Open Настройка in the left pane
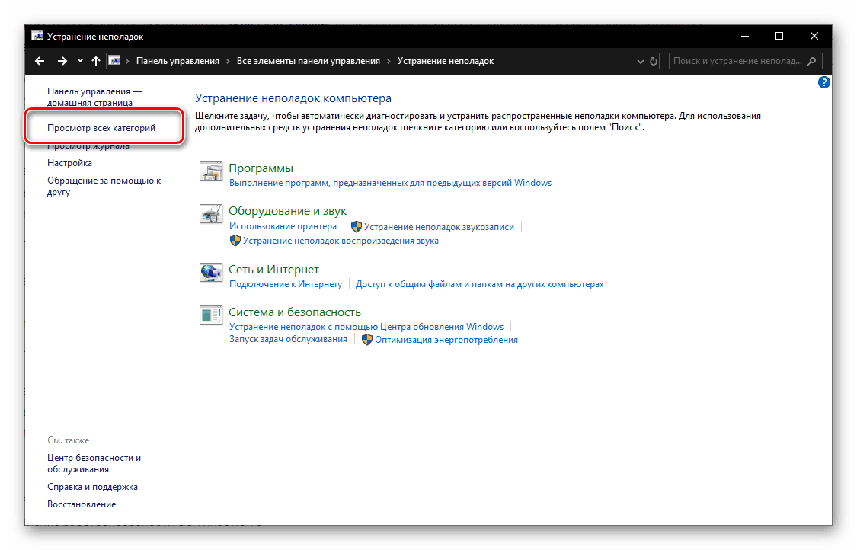 69,163
